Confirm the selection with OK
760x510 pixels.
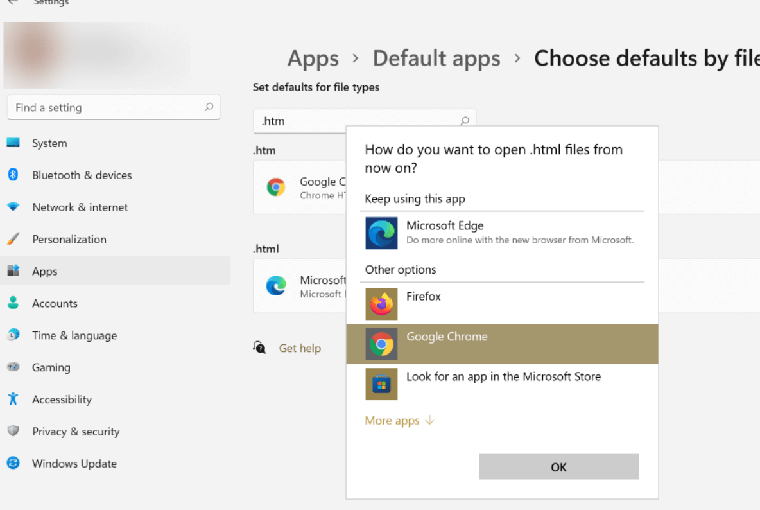click(x=558, y=467)
